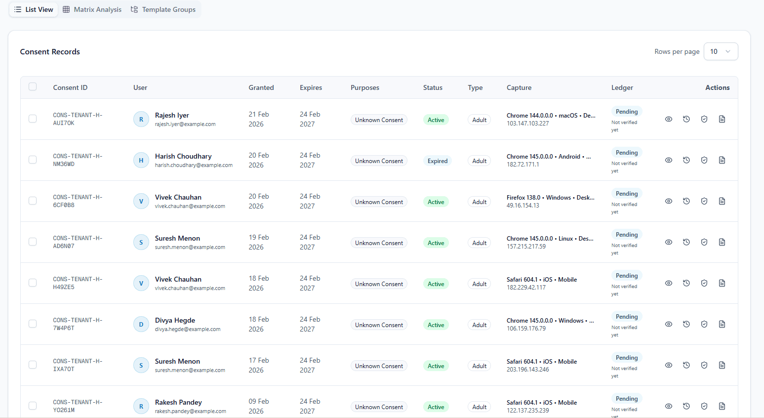Select all records with the header checkbox
Viewport: 764px width, 418px height.
[33, 86]
